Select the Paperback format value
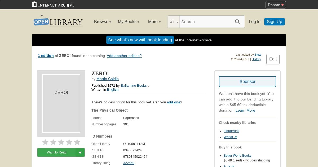The width and height of the screenshot is (318, 167). [131, 118]
